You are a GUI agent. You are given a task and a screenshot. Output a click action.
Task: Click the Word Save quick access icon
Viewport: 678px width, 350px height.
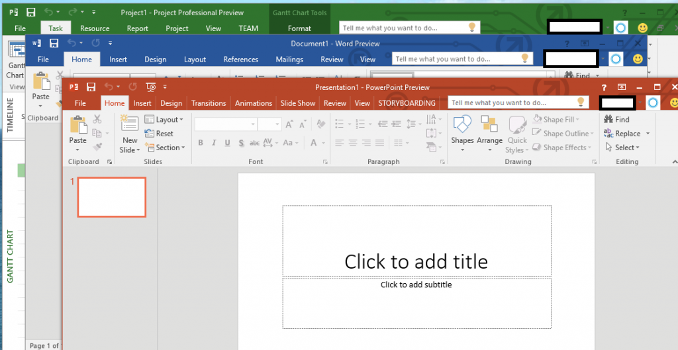pos(54,43)
